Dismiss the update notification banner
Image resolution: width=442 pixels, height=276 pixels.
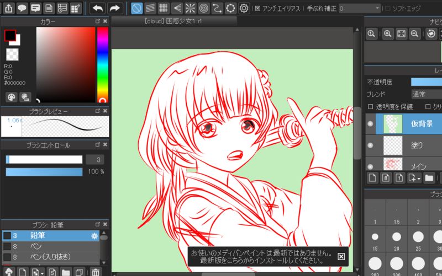[x=341, y=256]
